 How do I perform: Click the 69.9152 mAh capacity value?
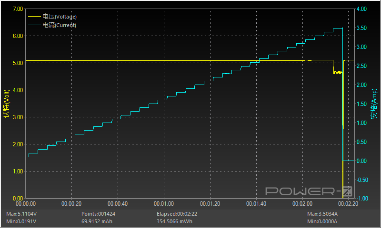98,221
